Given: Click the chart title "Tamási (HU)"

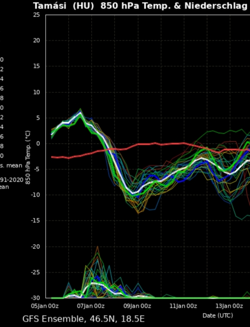Looking at the screenshot, I should tap(63, 6).
